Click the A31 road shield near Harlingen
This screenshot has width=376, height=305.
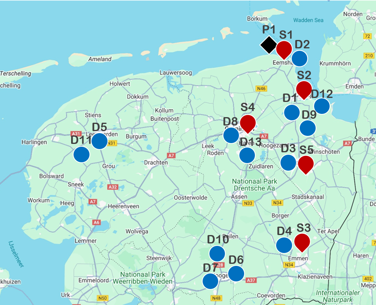tap(76, 134)
